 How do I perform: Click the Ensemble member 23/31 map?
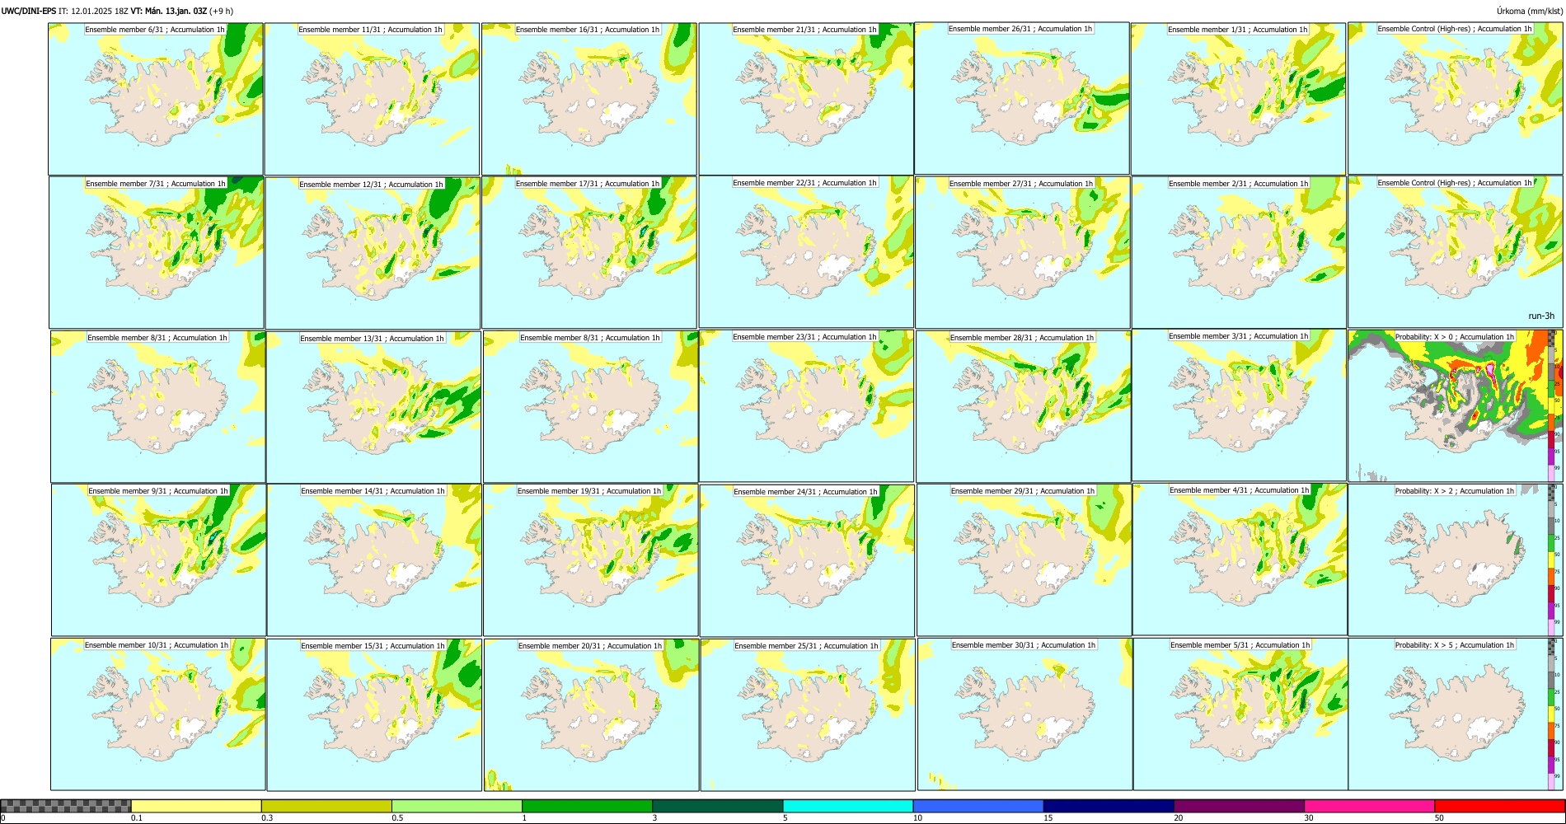(806, 405)
